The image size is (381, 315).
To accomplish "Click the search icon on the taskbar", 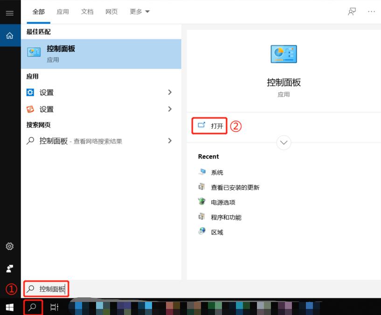I will pos(33,307).
